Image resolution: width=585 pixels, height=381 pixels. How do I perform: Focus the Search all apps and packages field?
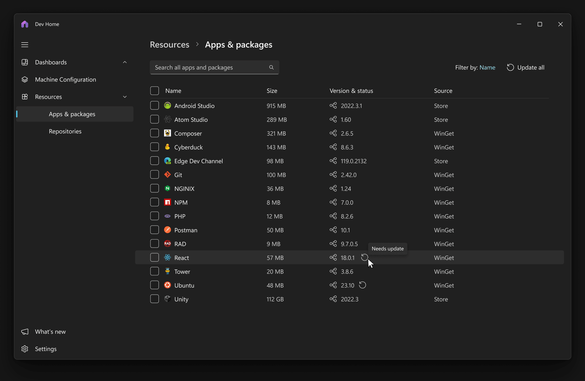click(x=207, y=67)
